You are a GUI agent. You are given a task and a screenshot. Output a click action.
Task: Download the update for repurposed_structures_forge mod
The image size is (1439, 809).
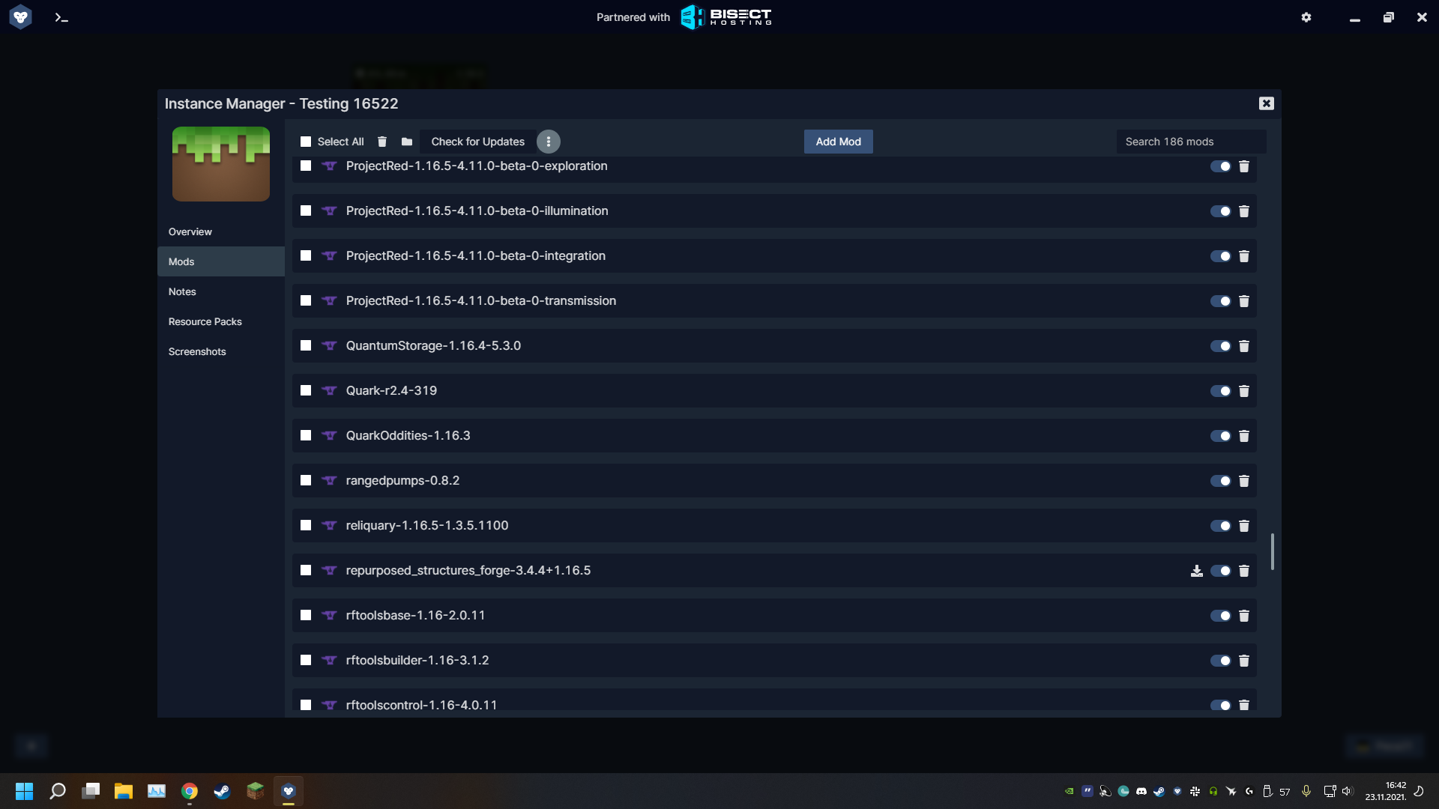(1196, 571)
